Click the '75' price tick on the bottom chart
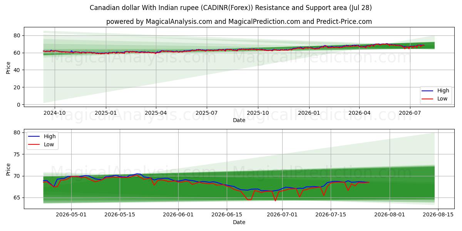The height and width of the screenshot is (231, 462). tap(18, 154)
